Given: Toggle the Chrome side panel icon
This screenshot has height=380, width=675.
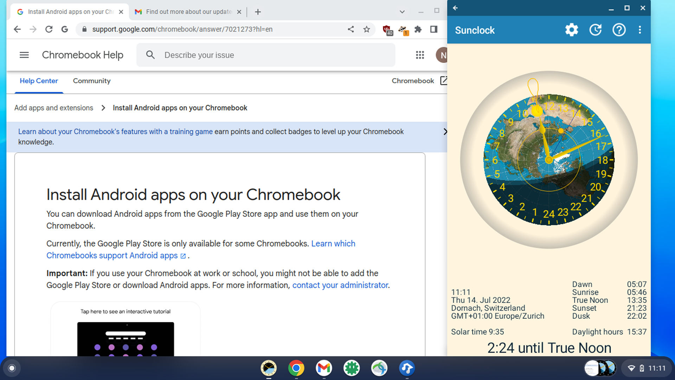Looking at the screenshot, I should pos(434,29).
